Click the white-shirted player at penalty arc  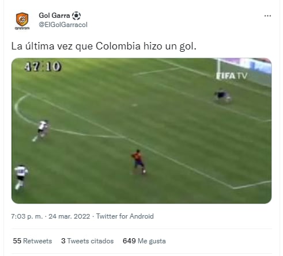(x=41, y=131)
